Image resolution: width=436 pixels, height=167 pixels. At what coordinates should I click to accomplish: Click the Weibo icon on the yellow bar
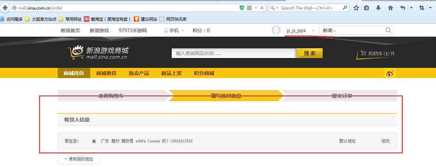390,73
